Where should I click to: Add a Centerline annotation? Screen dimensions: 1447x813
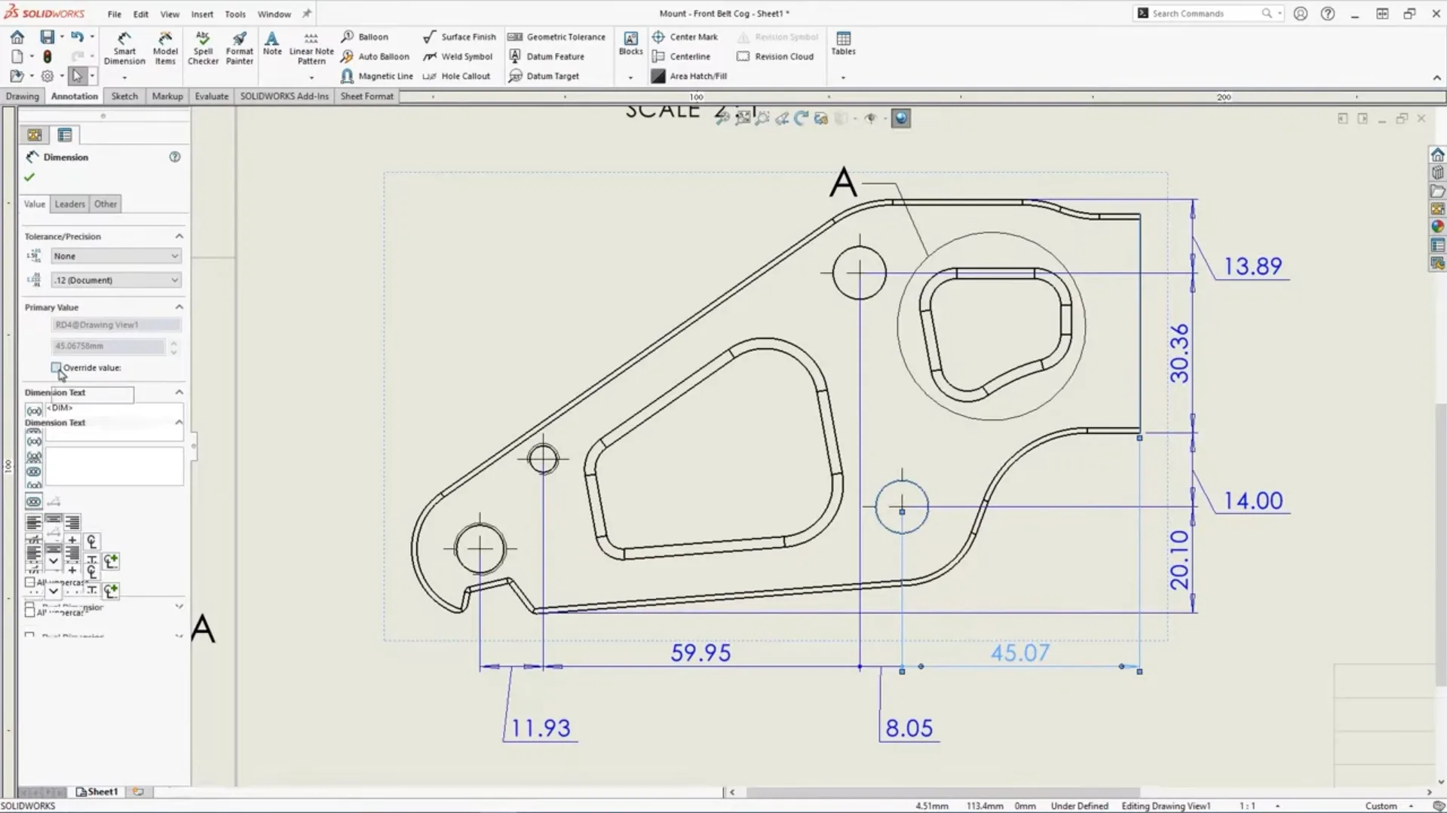pyautogui.click(x=681, y=57)
